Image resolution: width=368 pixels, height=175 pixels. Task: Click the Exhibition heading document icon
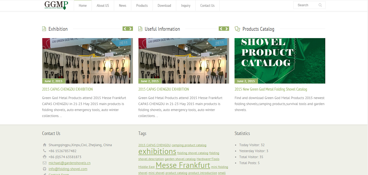coord(44,29)
